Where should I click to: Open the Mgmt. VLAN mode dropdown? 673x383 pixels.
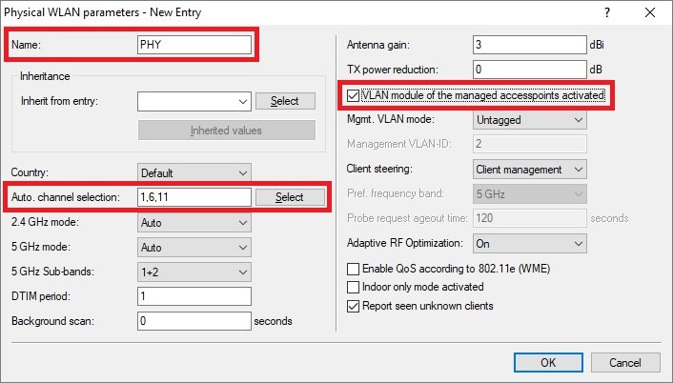click(x=530, y=120)
